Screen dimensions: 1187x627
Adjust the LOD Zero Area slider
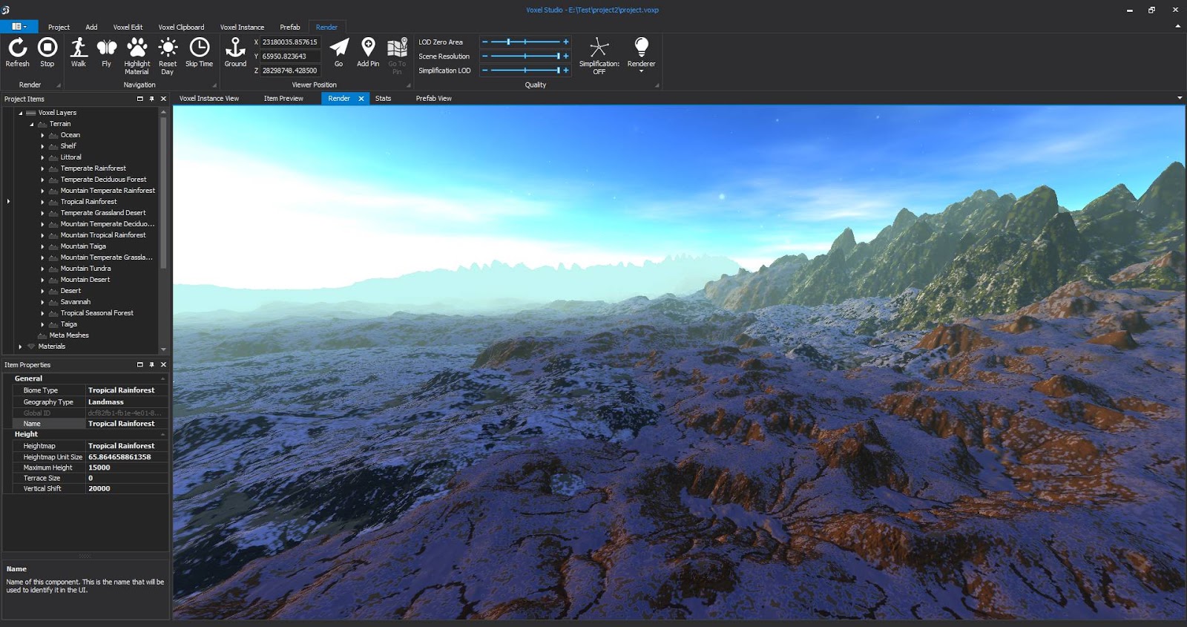[x=525, y=42]
